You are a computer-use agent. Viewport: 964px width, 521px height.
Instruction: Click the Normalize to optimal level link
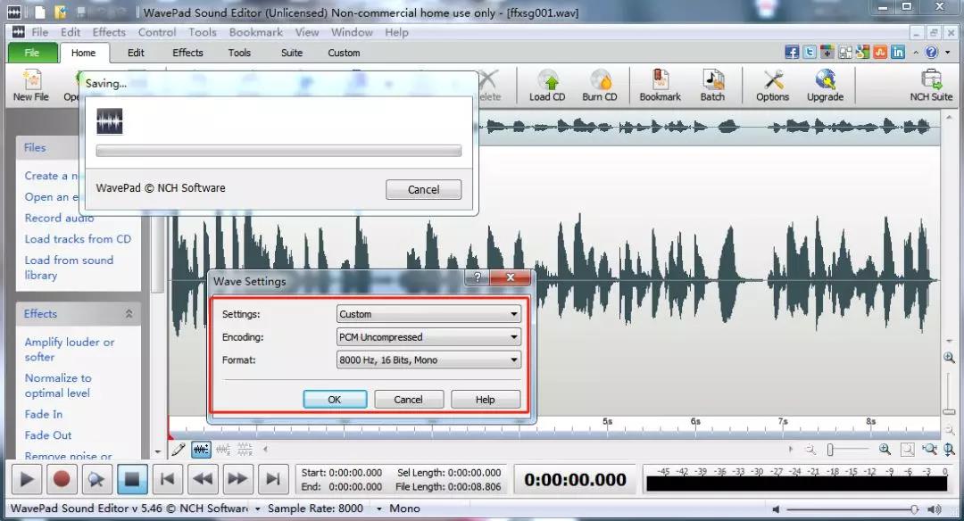tap(58, 385)
